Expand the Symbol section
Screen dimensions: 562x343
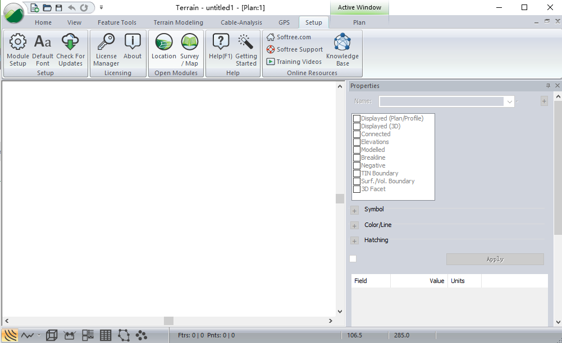pos(354,210)
